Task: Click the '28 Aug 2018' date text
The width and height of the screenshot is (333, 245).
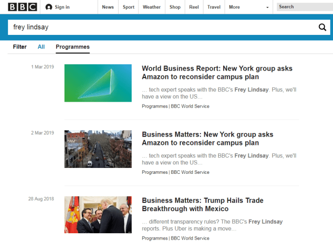Action: click(41, 199)
